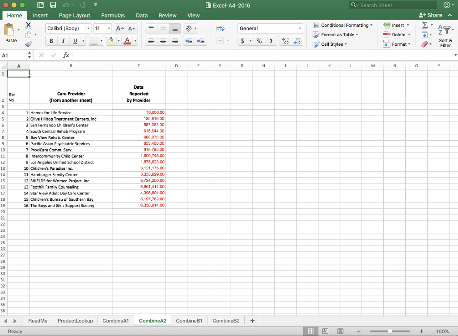The height and width of the screenshot is (336, 458).
Task: Click the Share button
Action: point(431,15)
